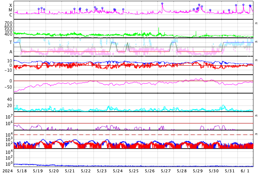Click the rt label beside the T/A panel

tap(256, 42)
